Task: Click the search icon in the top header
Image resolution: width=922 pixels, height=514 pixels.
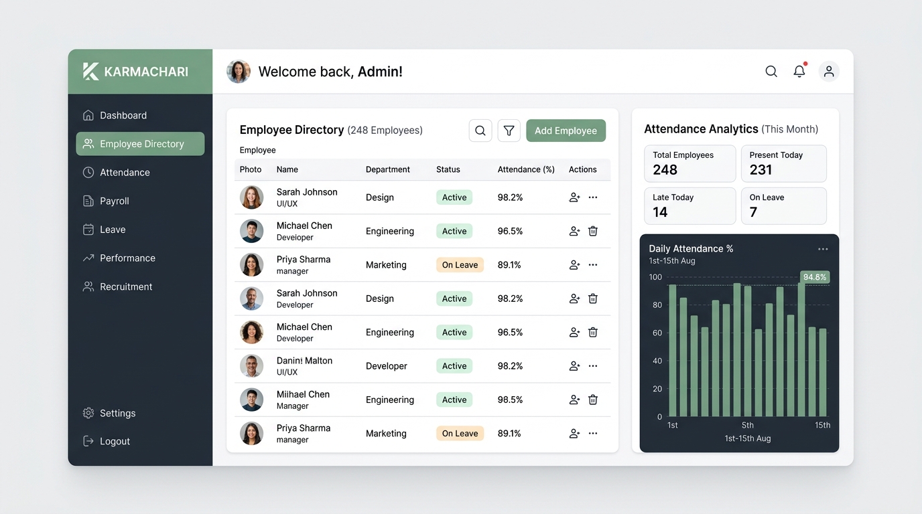Action: (771, 72)
